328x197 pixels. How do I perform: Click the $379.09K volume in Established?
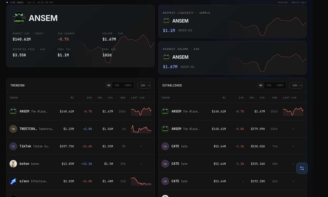pos(258,129)
